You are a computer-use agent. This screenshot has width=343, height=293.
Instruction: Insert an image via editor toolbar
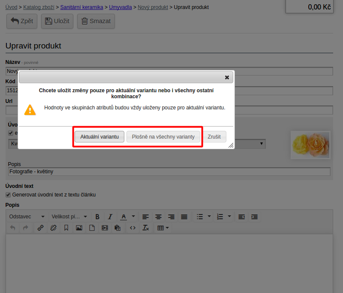pos(79,228)
